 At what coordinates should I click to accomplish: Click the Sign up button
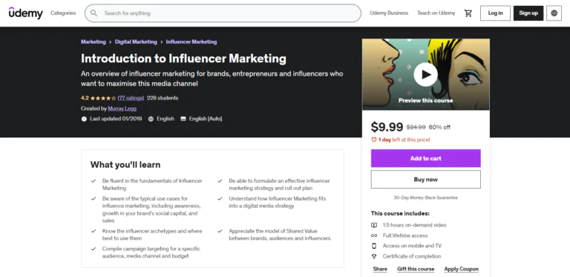pyautogui.click(x=528, y=13)
